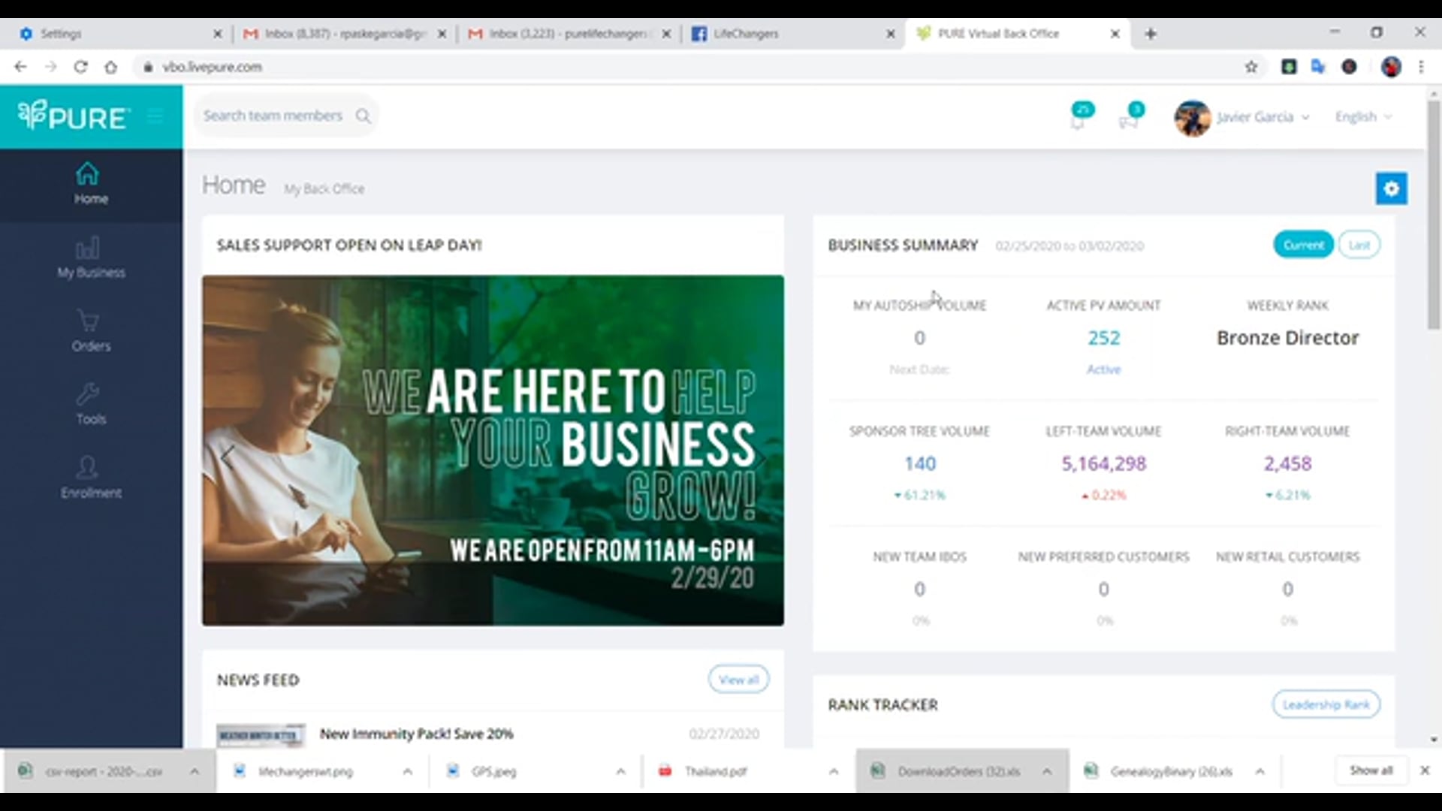Bookmark this page with star icon
Viewport: 1442px width, 811px height.
coord(1251,67)
